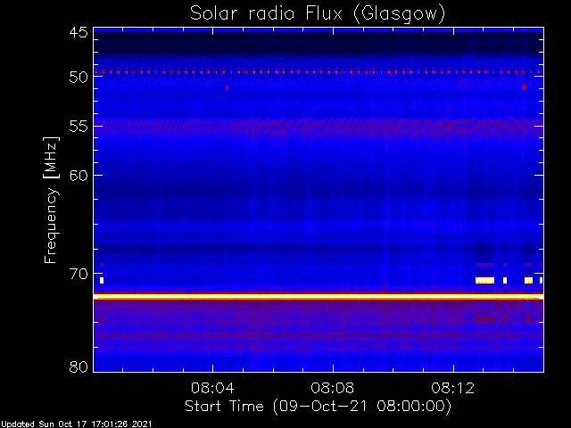Click the "Start Time (09-Oct-21 08:00:00)" label
The image size is (571, 428).
318,407
